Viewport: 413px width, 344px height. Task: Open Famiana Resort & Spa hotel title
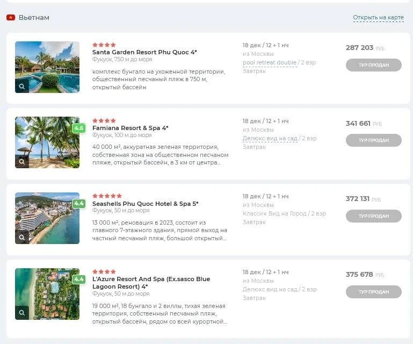tap(130, 128)
